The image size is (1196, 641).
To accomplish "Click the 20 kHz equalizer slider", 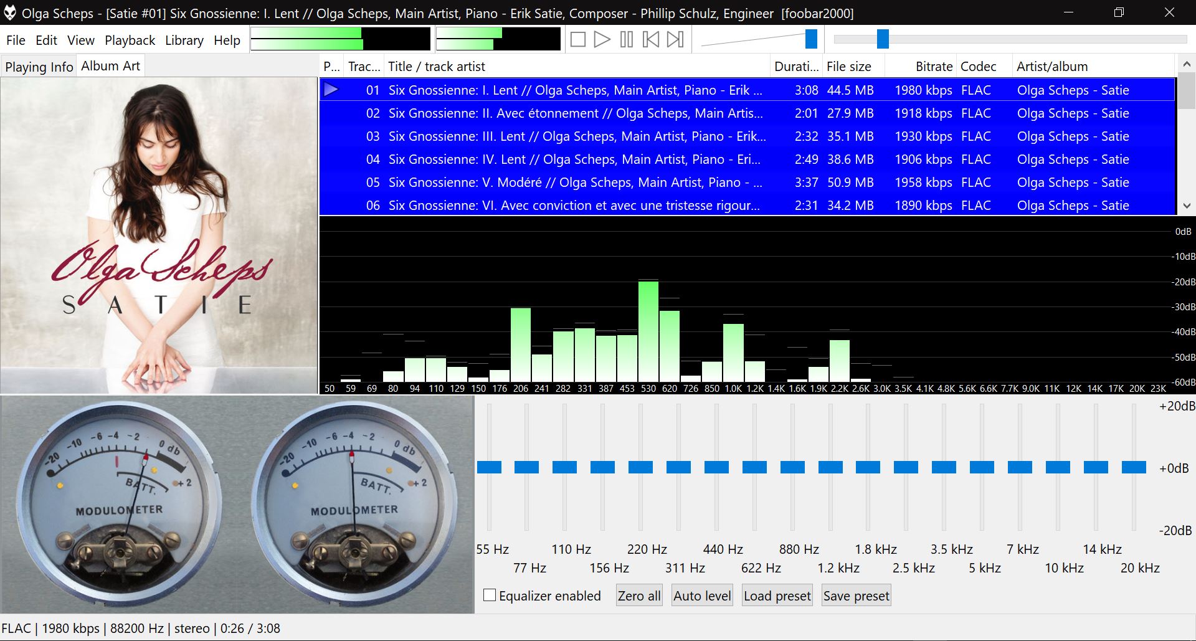I will point(1134,467).
